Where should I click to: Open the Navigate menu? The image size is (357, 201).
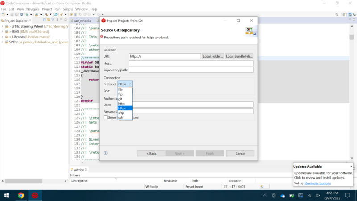tap(33, 9)
